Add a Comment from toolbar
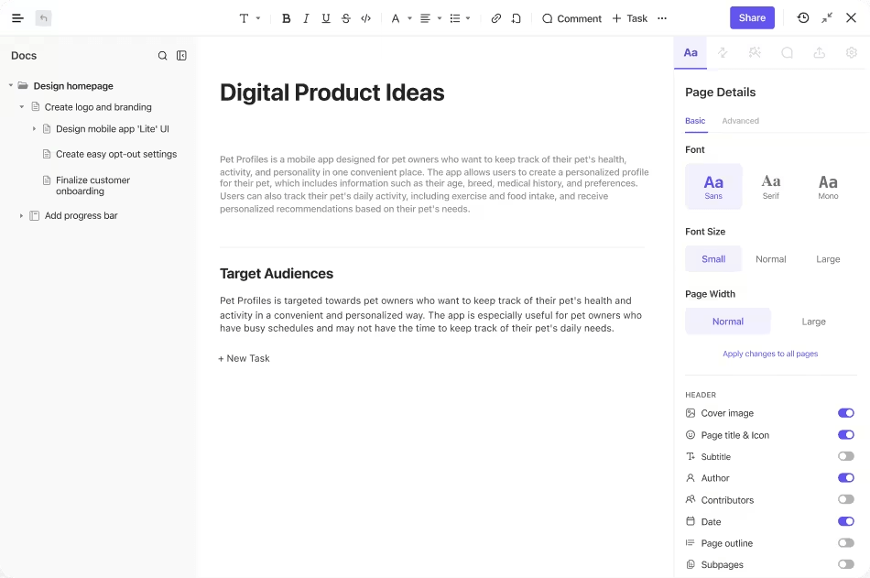This screenshot has width=870, height=578. point(571,18)
